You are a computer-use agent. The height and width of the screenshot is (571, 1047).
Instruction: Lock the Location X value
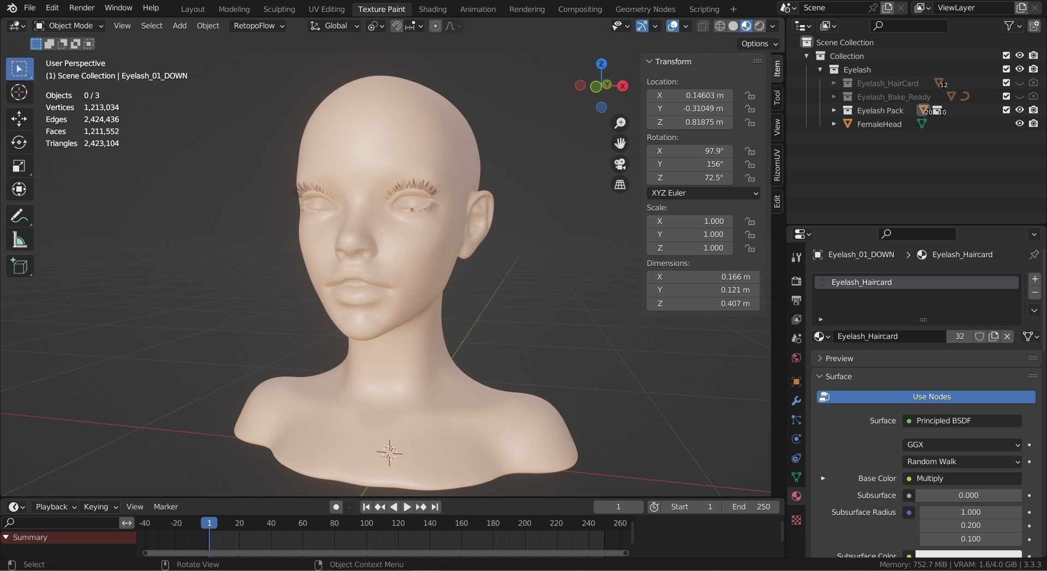pyautogui.click(x=750, y=95)
